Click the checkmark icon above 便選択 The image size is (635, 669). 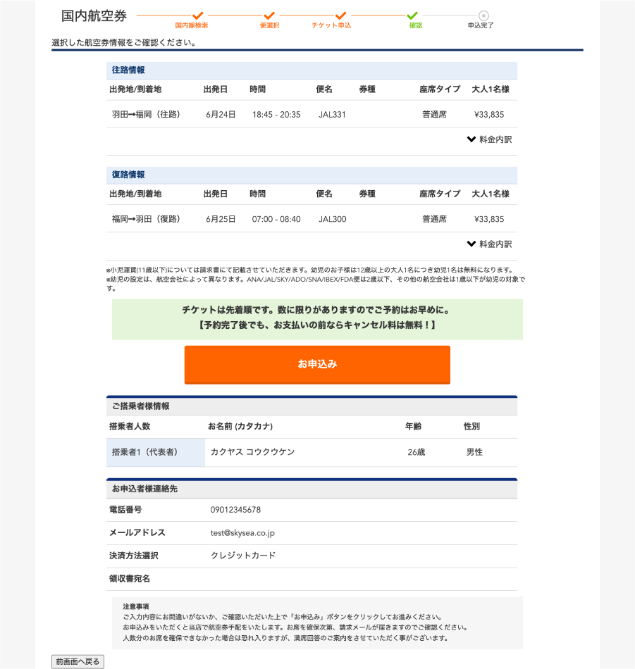269,15
